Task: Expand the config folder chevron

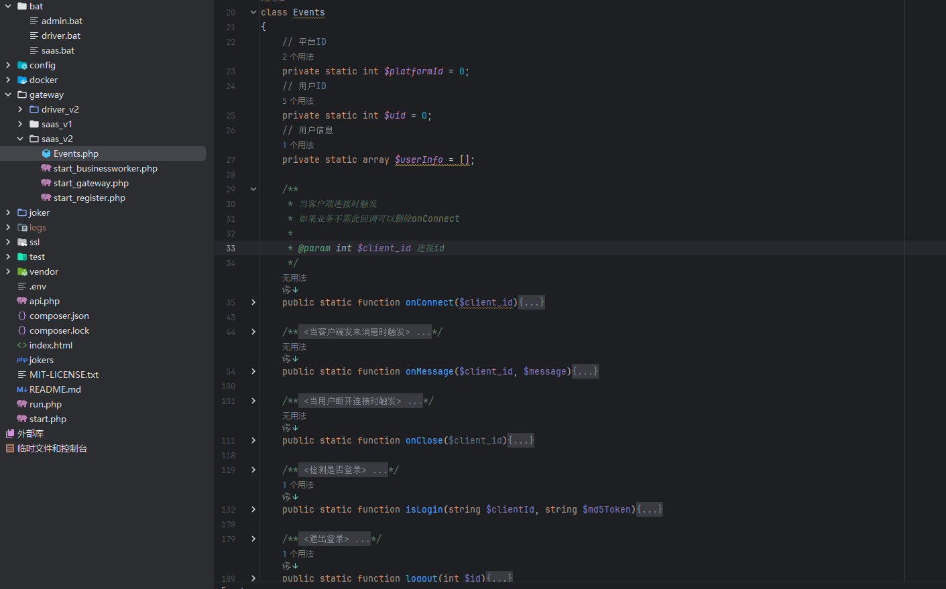Action: 8,65
